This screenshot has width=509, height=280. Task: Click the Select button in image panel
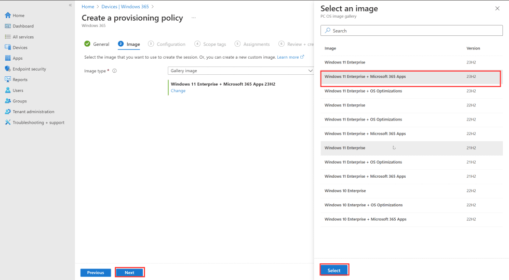pyautogui.click(x=334, y=270)
